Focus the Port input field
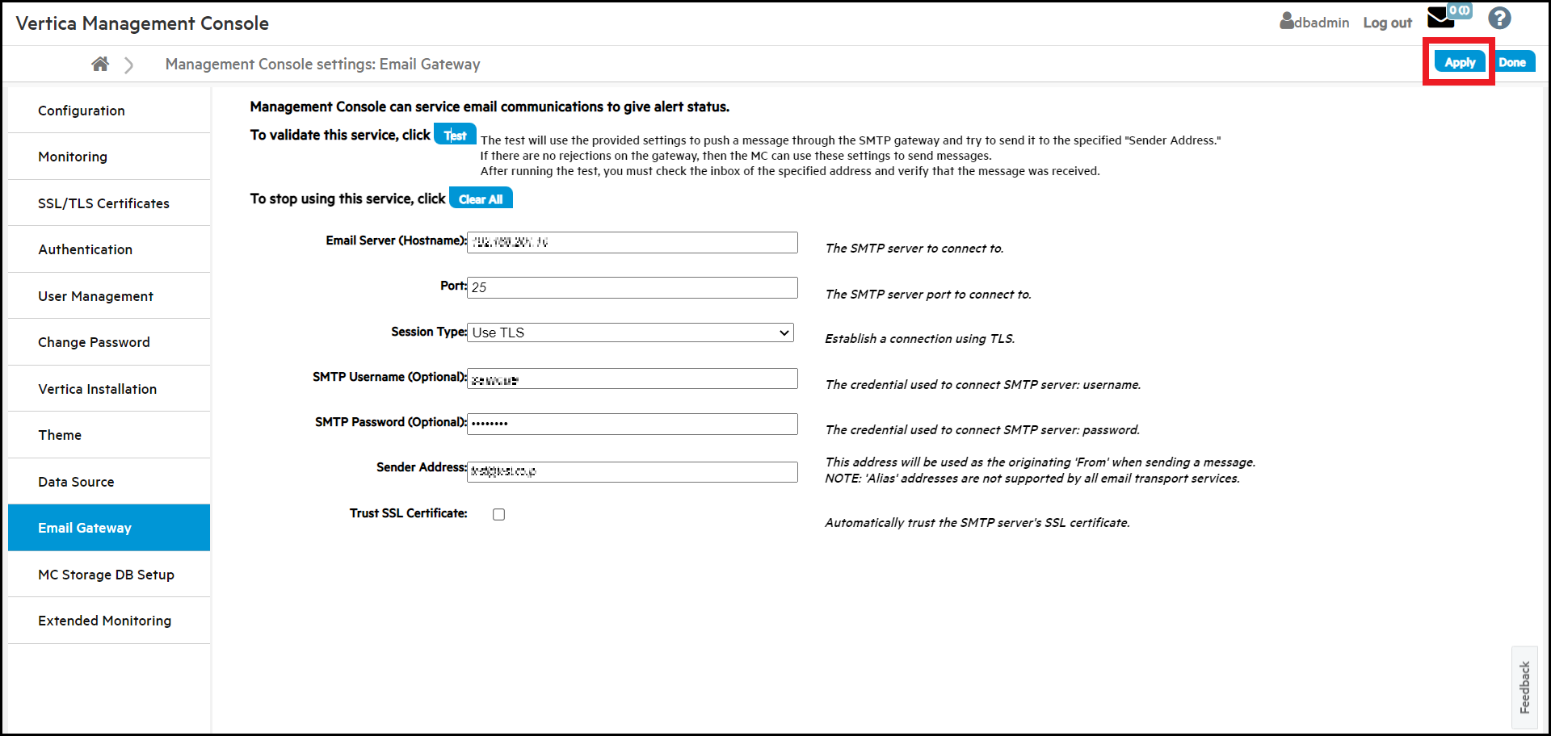This screenshot has height=736, width=1551. [x=632, y=287]
